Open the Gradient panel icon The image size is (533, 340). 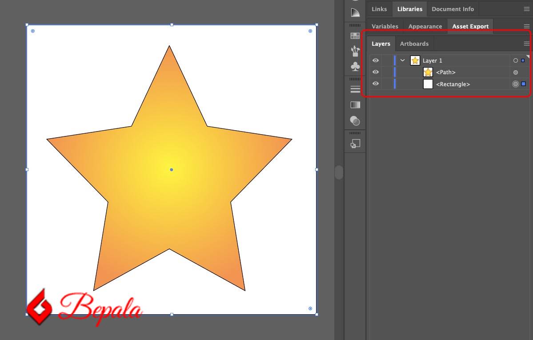point(355,104)
